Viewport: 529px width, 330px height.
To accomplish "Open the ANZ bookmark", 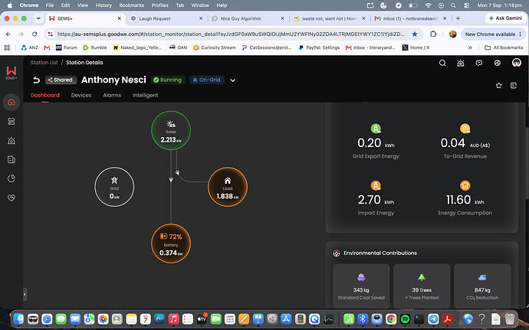I will pos(30,47).
